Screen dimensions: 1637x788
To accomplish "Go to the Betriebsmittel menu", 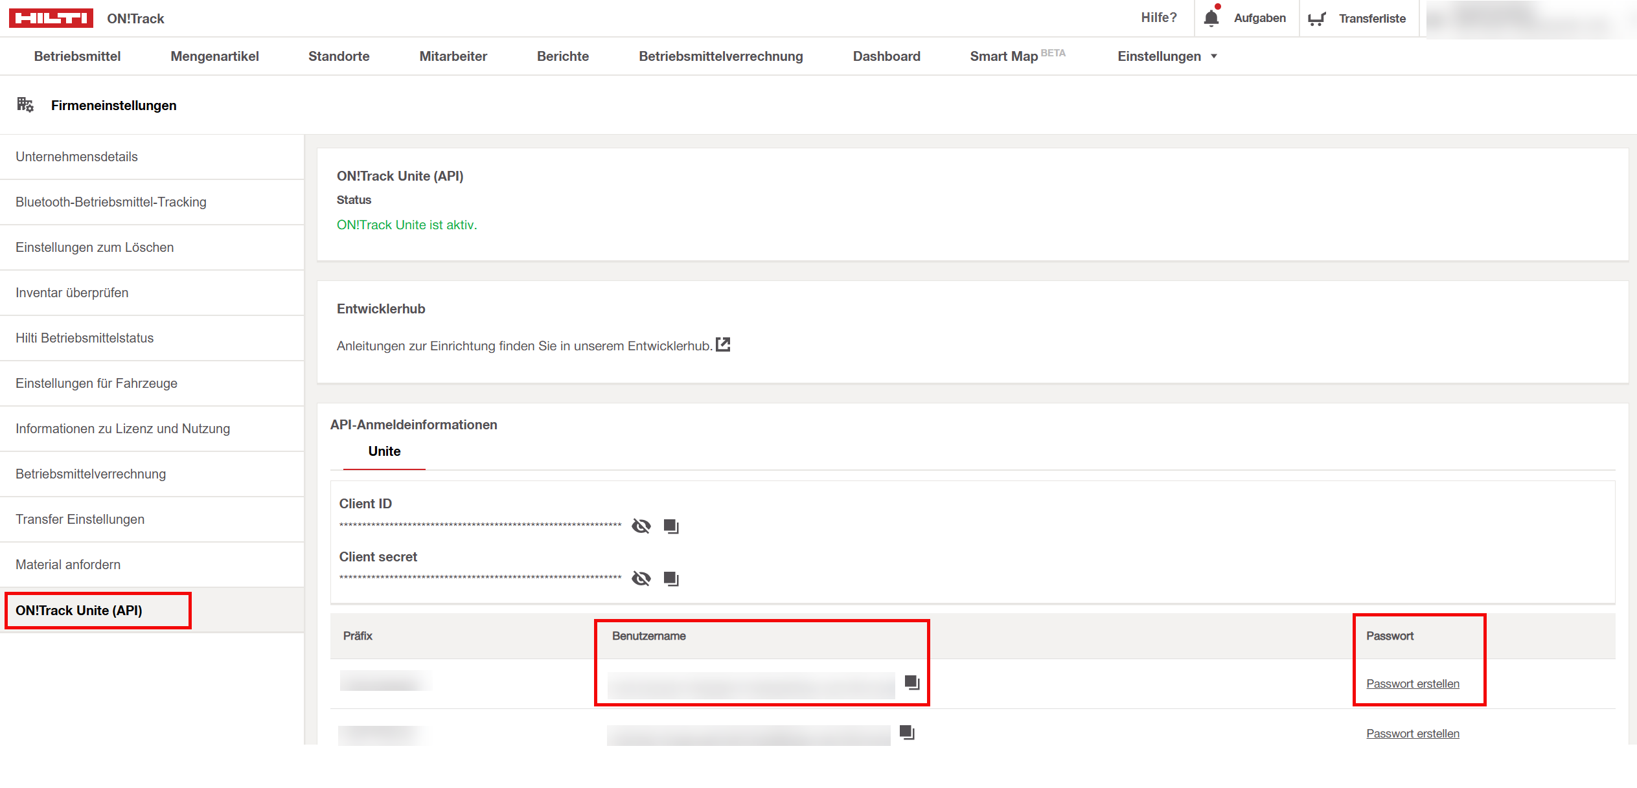I will point(77,56).
